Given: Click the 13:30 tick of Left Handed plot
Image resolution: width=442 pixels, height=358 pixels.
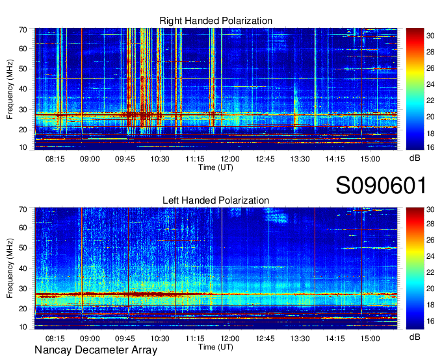Looking at the screenshot, I should [300, 339].
